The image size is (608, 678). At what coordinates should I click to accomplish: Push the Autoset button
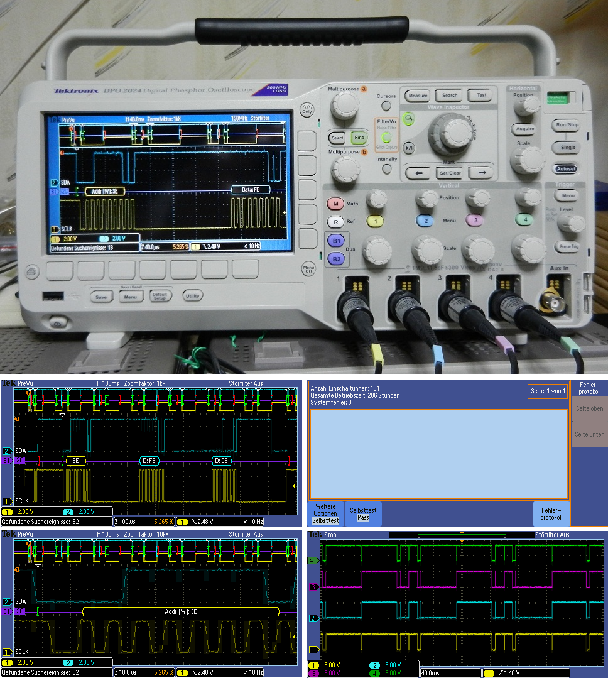566,168
